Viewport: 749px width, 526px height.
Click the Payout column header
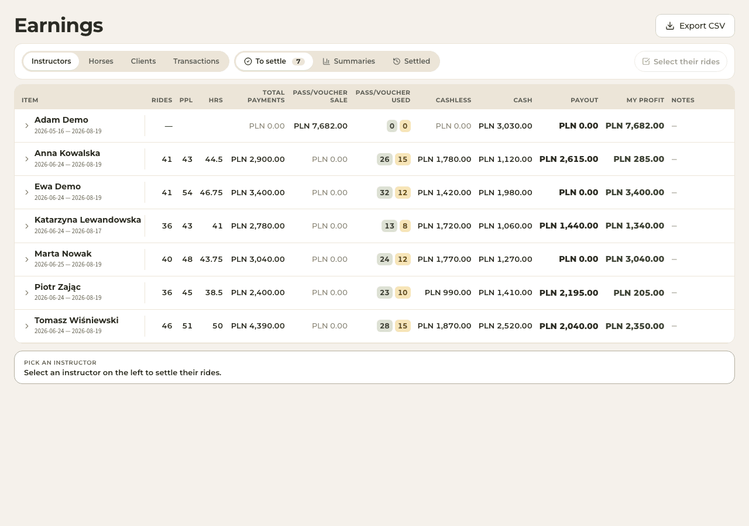click(x=585, y=101)
